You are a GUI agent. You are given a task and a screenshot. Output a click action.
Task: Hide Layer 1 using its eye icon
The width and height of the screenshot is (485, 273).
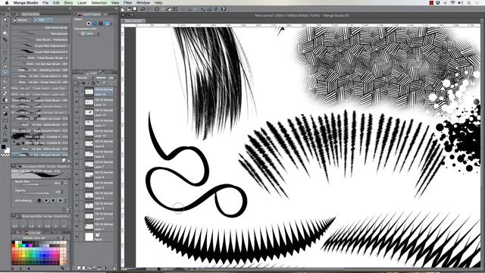pyautogui.click(x=77, y=227)
